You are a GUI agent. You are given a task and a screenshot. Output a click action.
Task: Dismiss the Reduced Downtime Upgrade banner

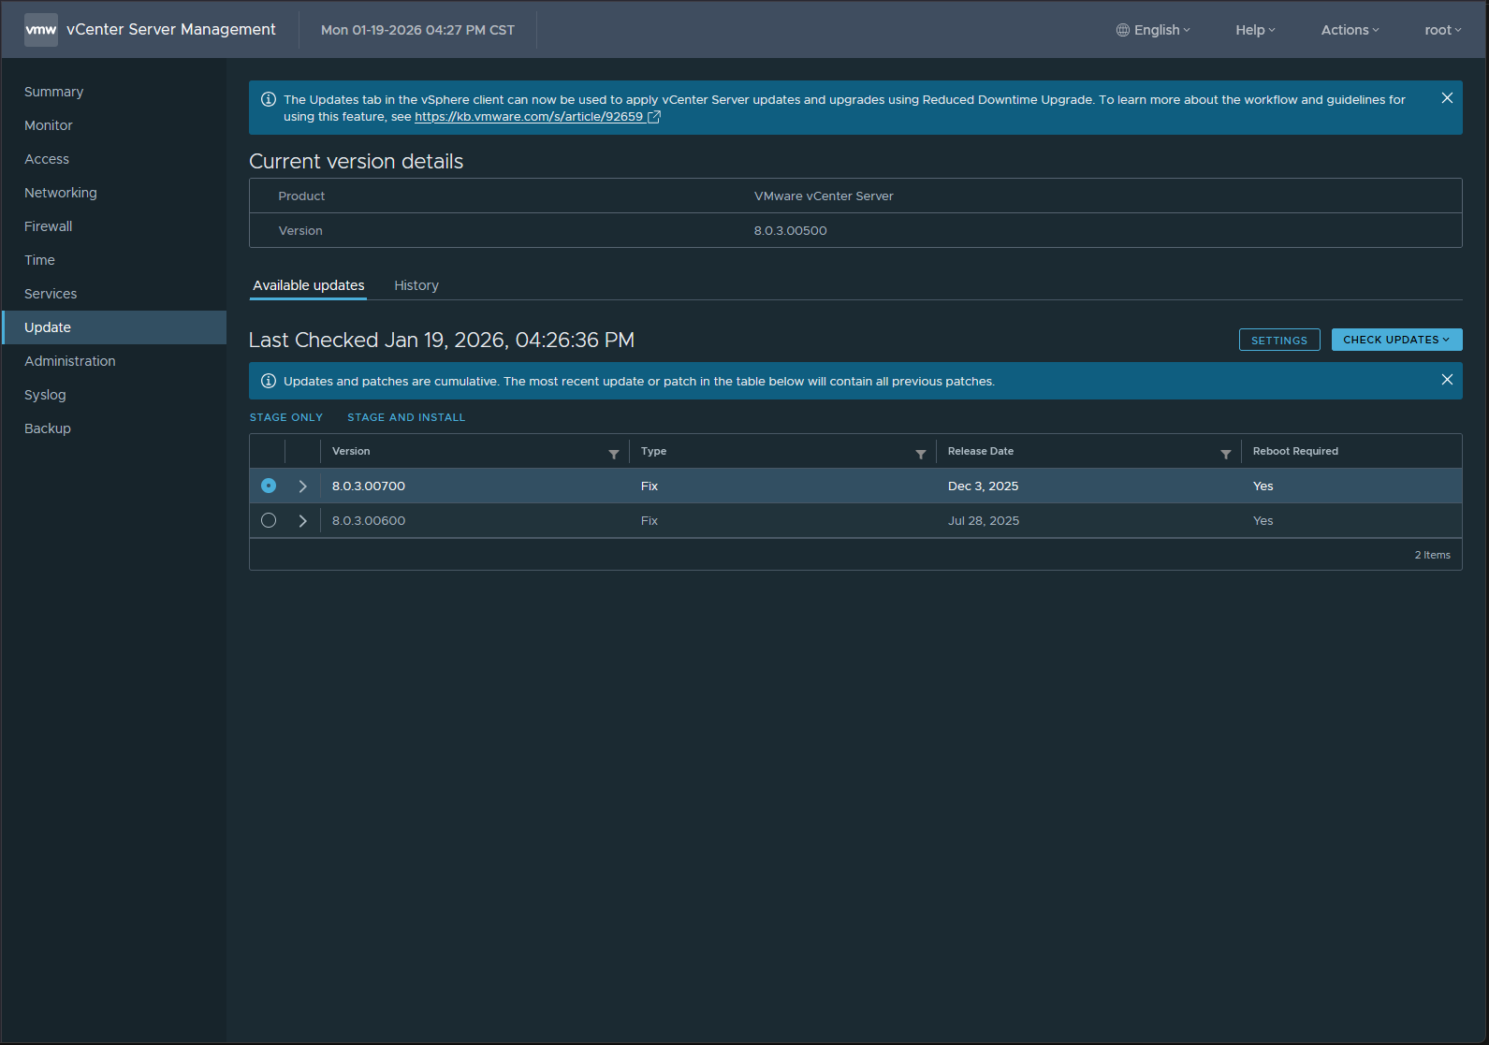(1447, 98)
